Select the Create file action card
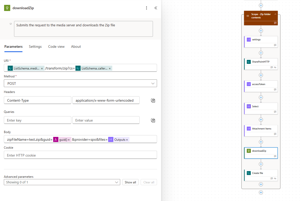Screen dimensions: 301x201 (261, 175)
